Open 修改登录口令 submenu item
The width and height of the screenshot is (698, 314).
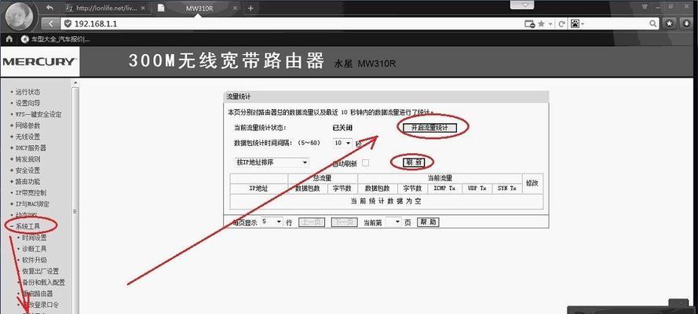click(x=41, y=305)
